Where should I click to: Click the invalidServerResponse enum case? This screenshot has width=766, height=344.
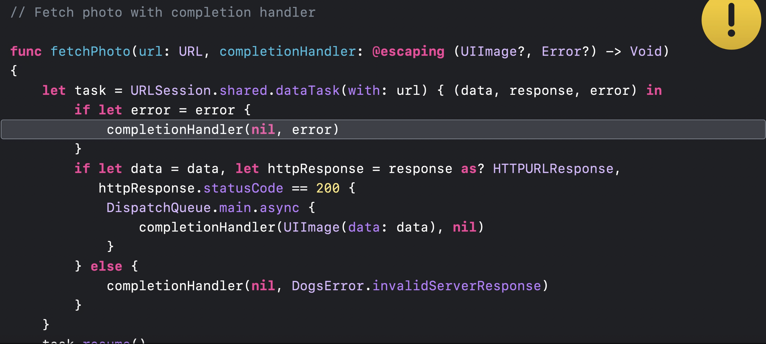click(x=456, y=286)
